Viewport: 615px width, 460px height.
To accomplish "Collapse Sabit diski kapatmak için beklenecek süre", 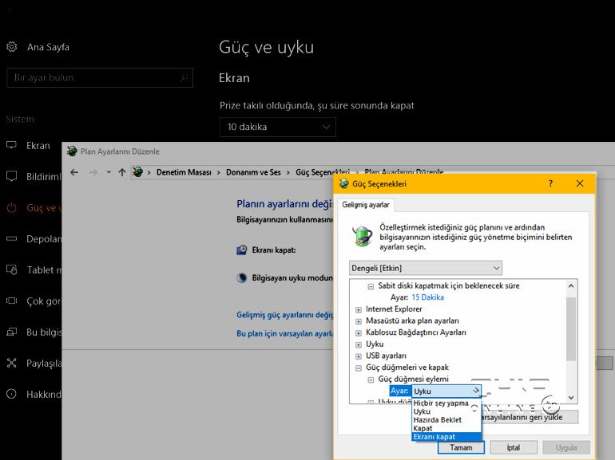I will 371,286.
